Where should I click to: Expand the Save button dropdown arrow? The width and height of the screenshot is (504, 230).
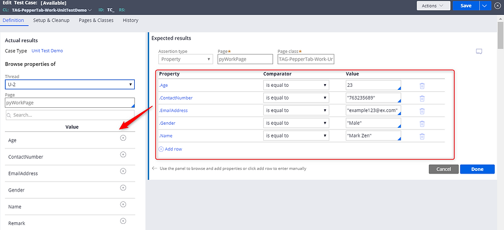pos(485,6)
